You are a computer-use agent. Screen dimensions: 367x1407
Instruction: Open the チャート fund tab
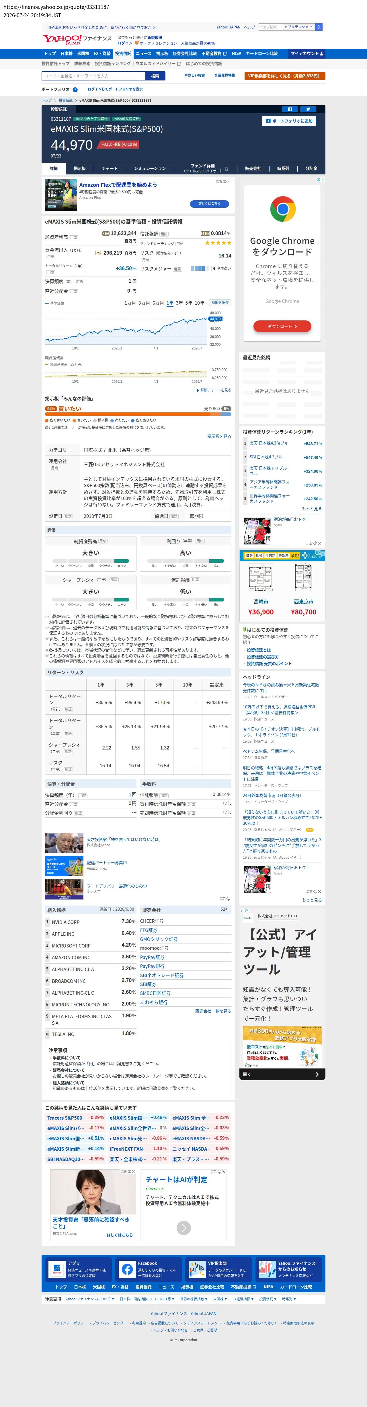coord(110,169)
